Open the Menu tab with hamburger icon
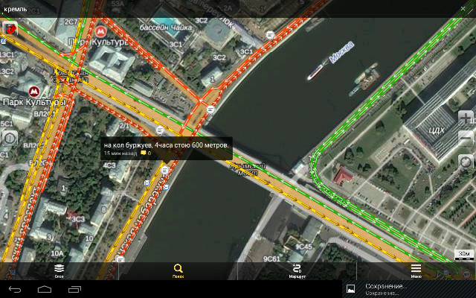476x298 pixels. pos(416,270)
